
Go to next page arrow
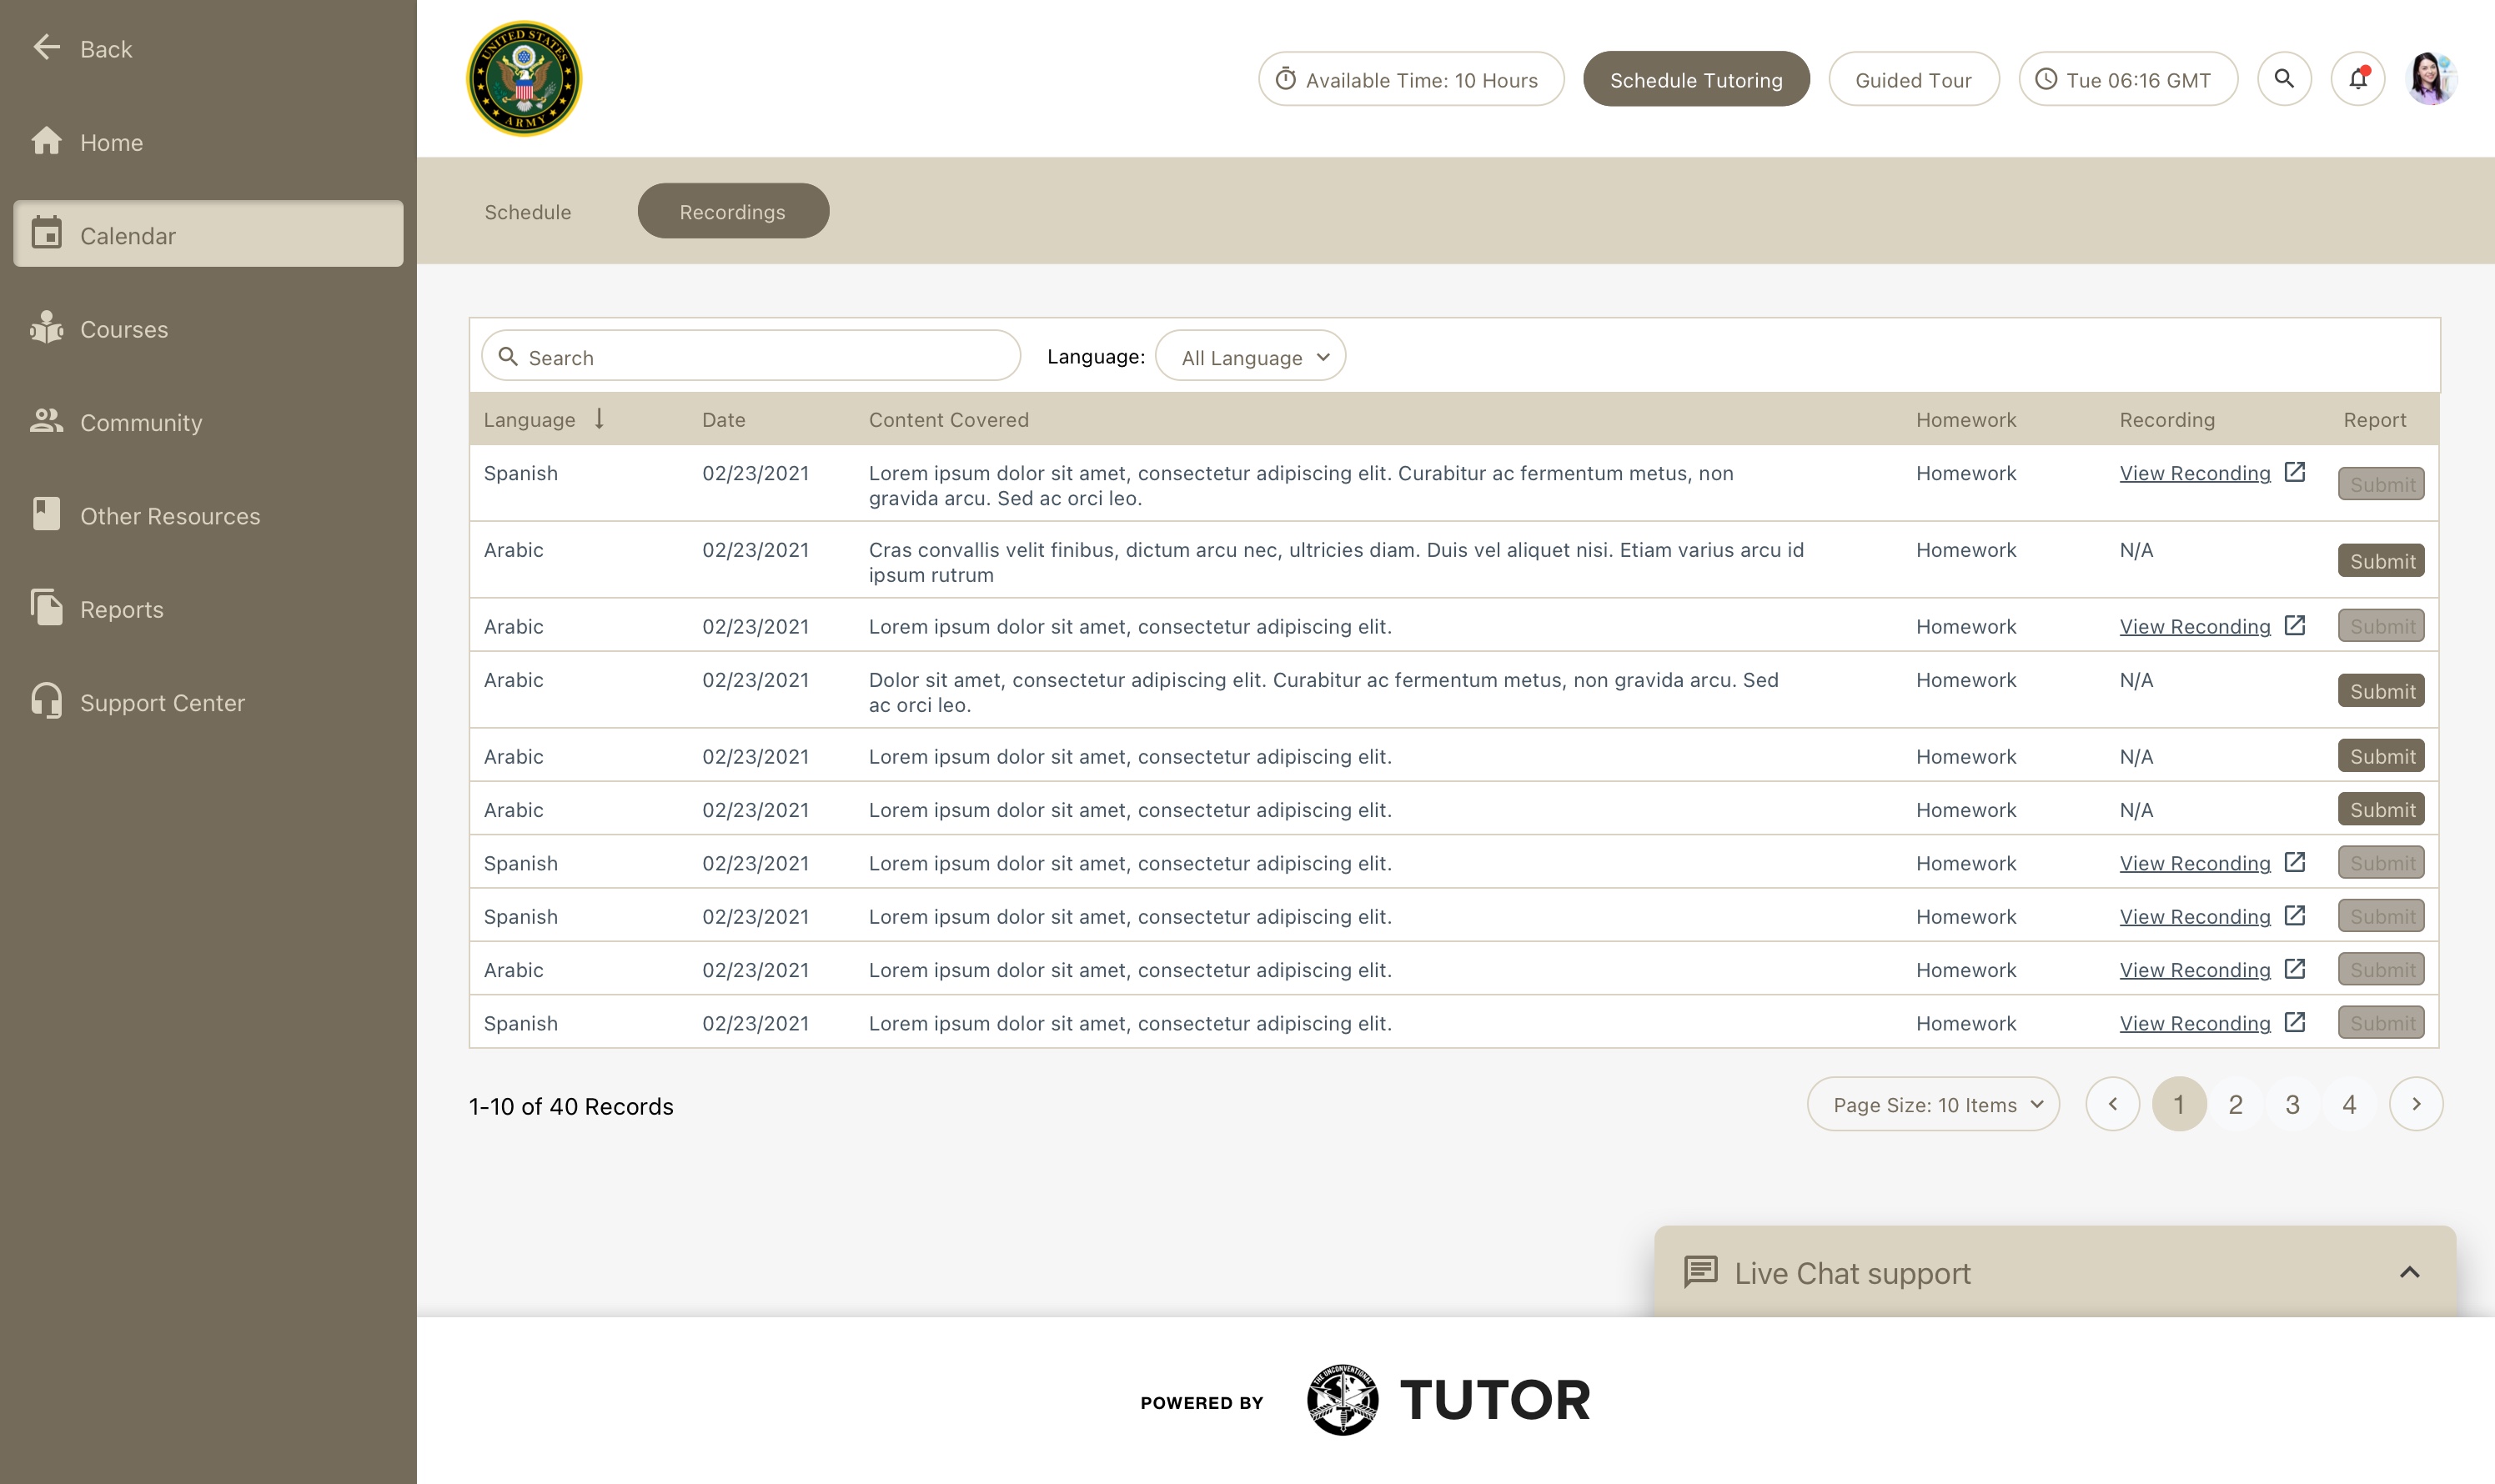(2416, 1103)
